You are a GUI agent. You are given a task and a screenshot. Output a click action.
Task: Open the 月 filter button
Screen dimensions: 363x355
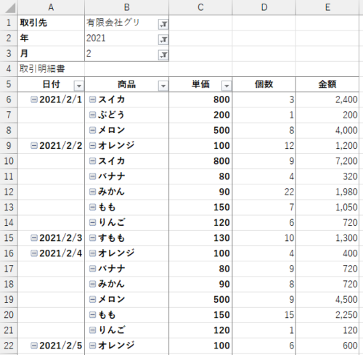(163, 54)
